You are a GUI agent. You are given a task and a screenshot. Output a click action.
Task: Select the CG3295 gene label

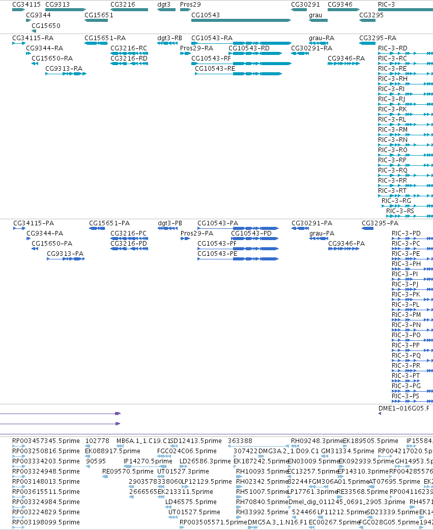pos(371,15)
